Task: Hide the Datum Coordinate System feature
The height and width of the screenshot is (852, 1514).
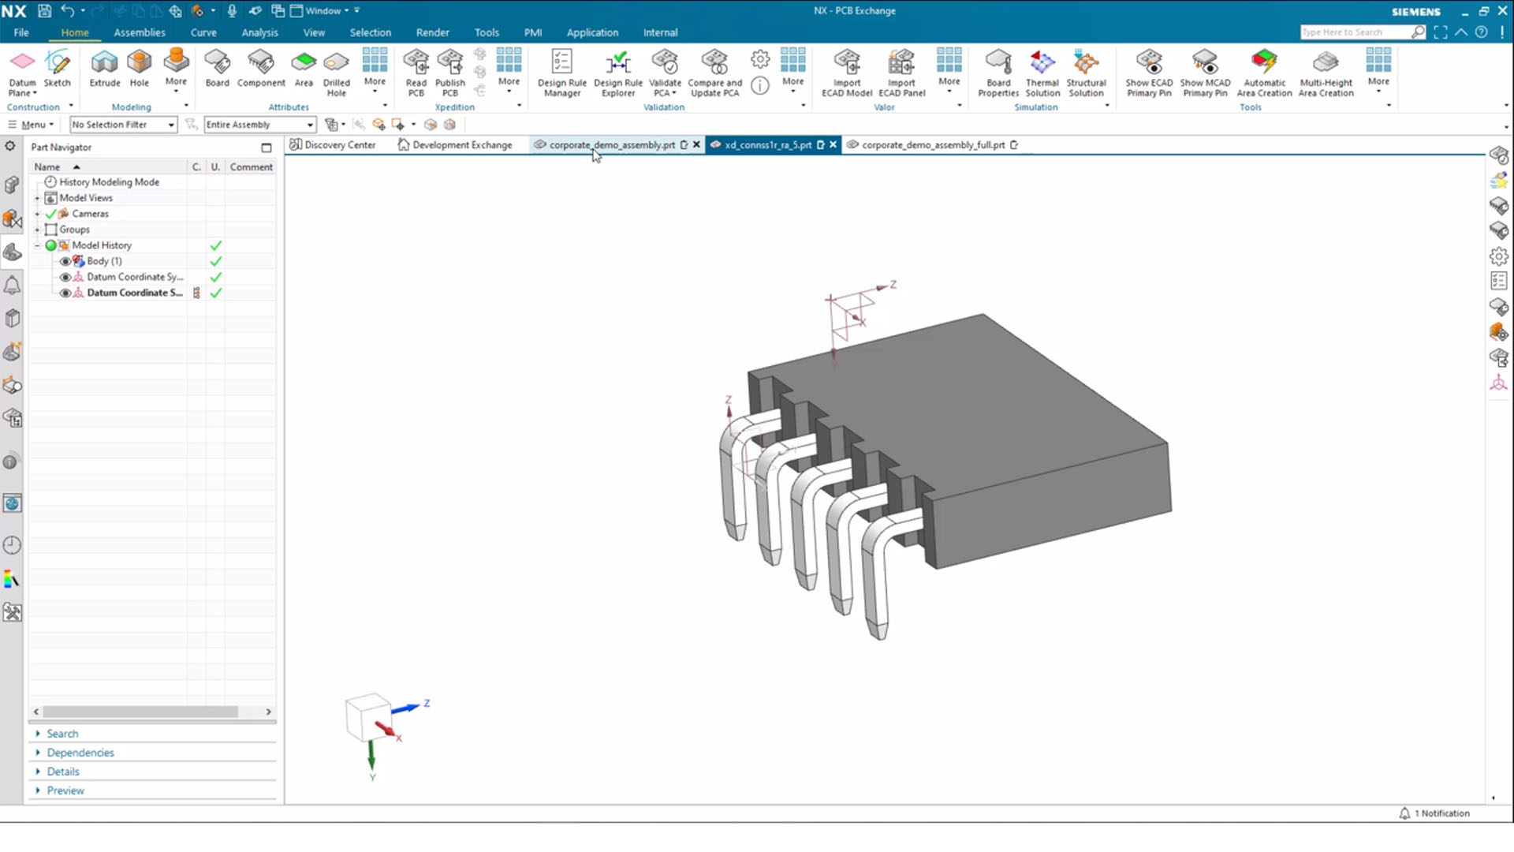Action: 66,277
